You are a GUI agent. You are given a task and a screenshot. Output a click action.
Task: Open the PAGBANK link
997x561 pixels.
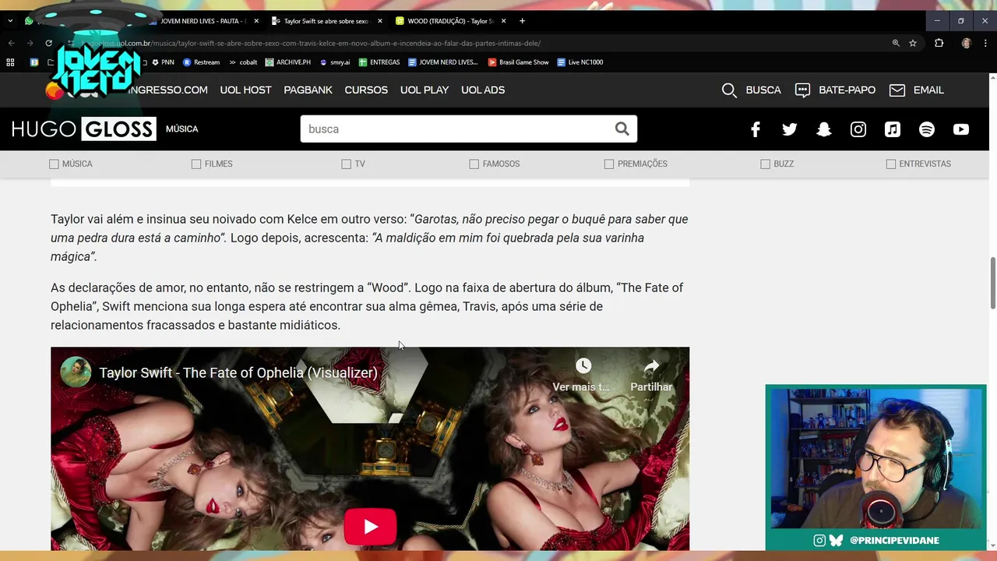click(308, 90)
